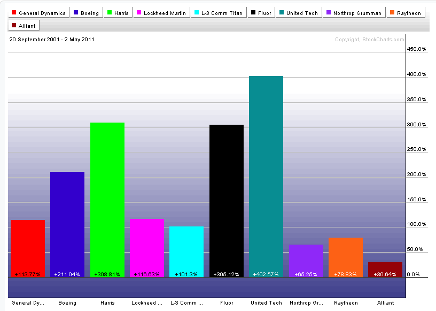Click the +211.04% value label

67,274
